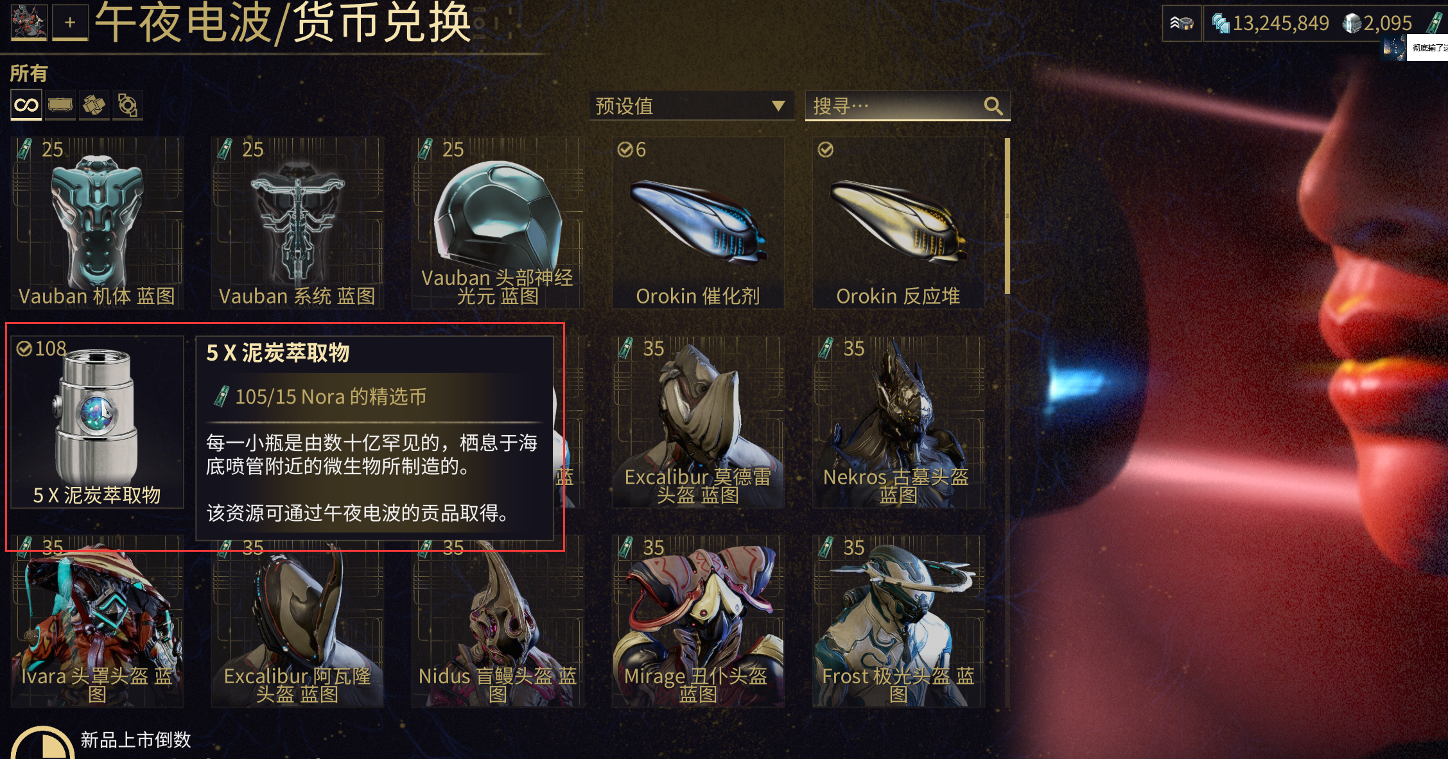This screenshot has width=1448, height=759.
Task: Click the credits currency icon
Action: [1220, 24]
